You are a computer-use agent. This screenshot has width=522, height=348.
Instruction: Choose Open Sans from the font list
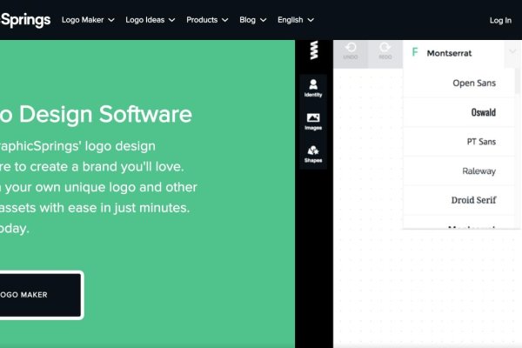(x=474, y=84)
